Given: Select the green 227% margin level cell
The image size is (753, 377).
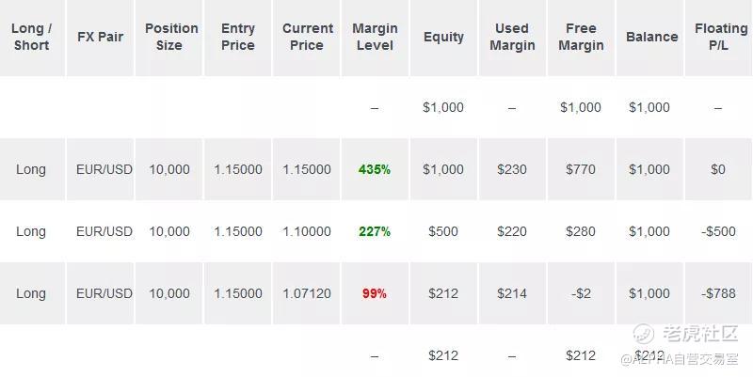Looking at the screenshot, I should click(x=375, y=231).
